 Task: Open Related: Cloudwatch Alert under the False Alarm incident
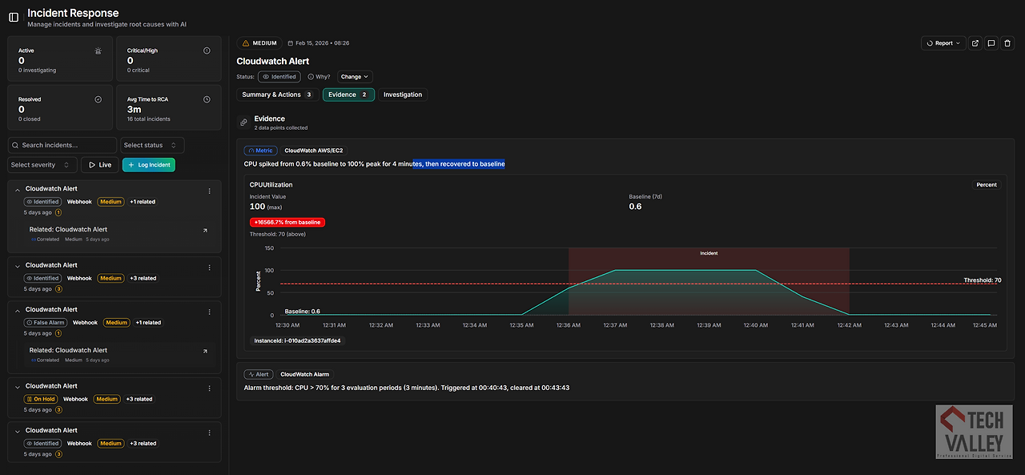pyautogui.click(x=68, y=350)
